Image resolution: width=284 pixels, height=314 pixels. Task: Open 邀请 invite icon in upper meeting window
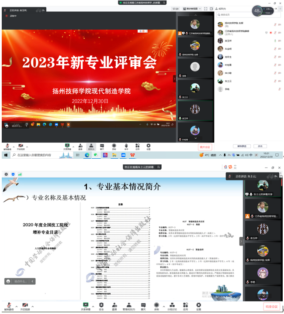(80, 147)
